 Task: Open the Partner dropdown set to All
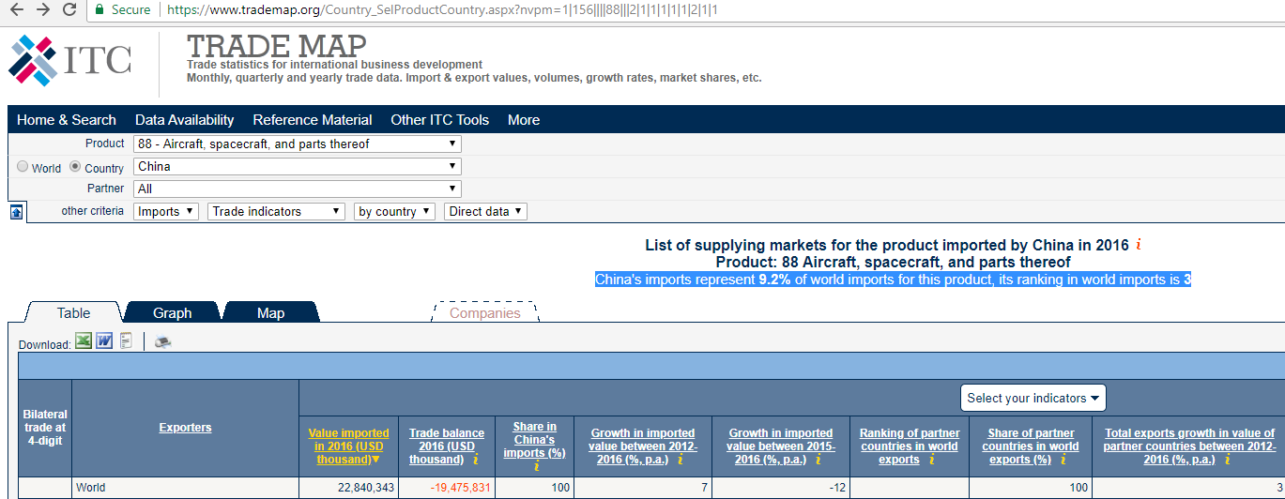(298, 189)
